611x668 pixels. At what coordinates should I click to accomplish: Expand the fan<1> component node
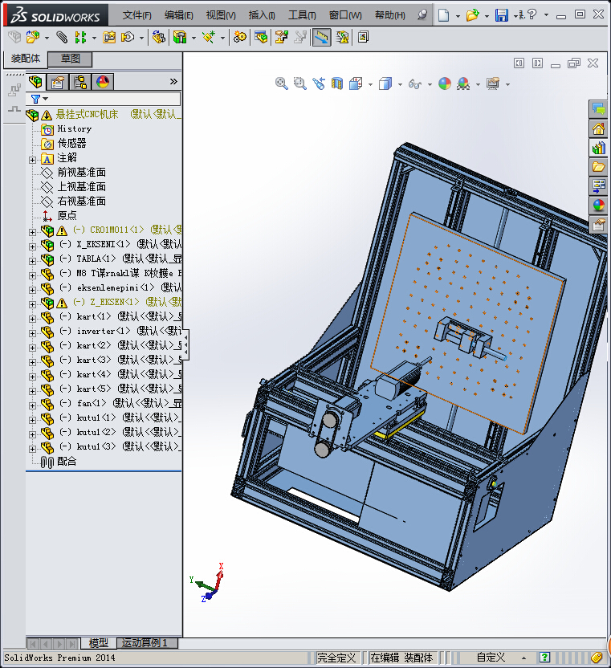32,405
